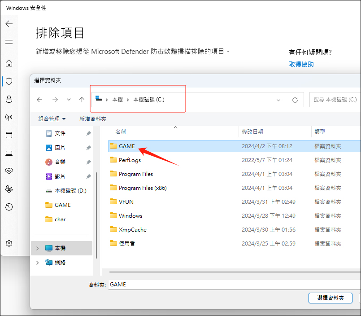Image resolution: width=361 pixels, height=316 pixels.
Task: Select 音樂 in quick access
Action: 60,162
